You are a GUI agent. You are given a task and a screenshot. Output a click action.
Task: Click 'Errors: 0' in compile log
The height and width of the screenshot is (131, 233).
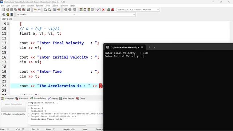[x=37, y=108]
